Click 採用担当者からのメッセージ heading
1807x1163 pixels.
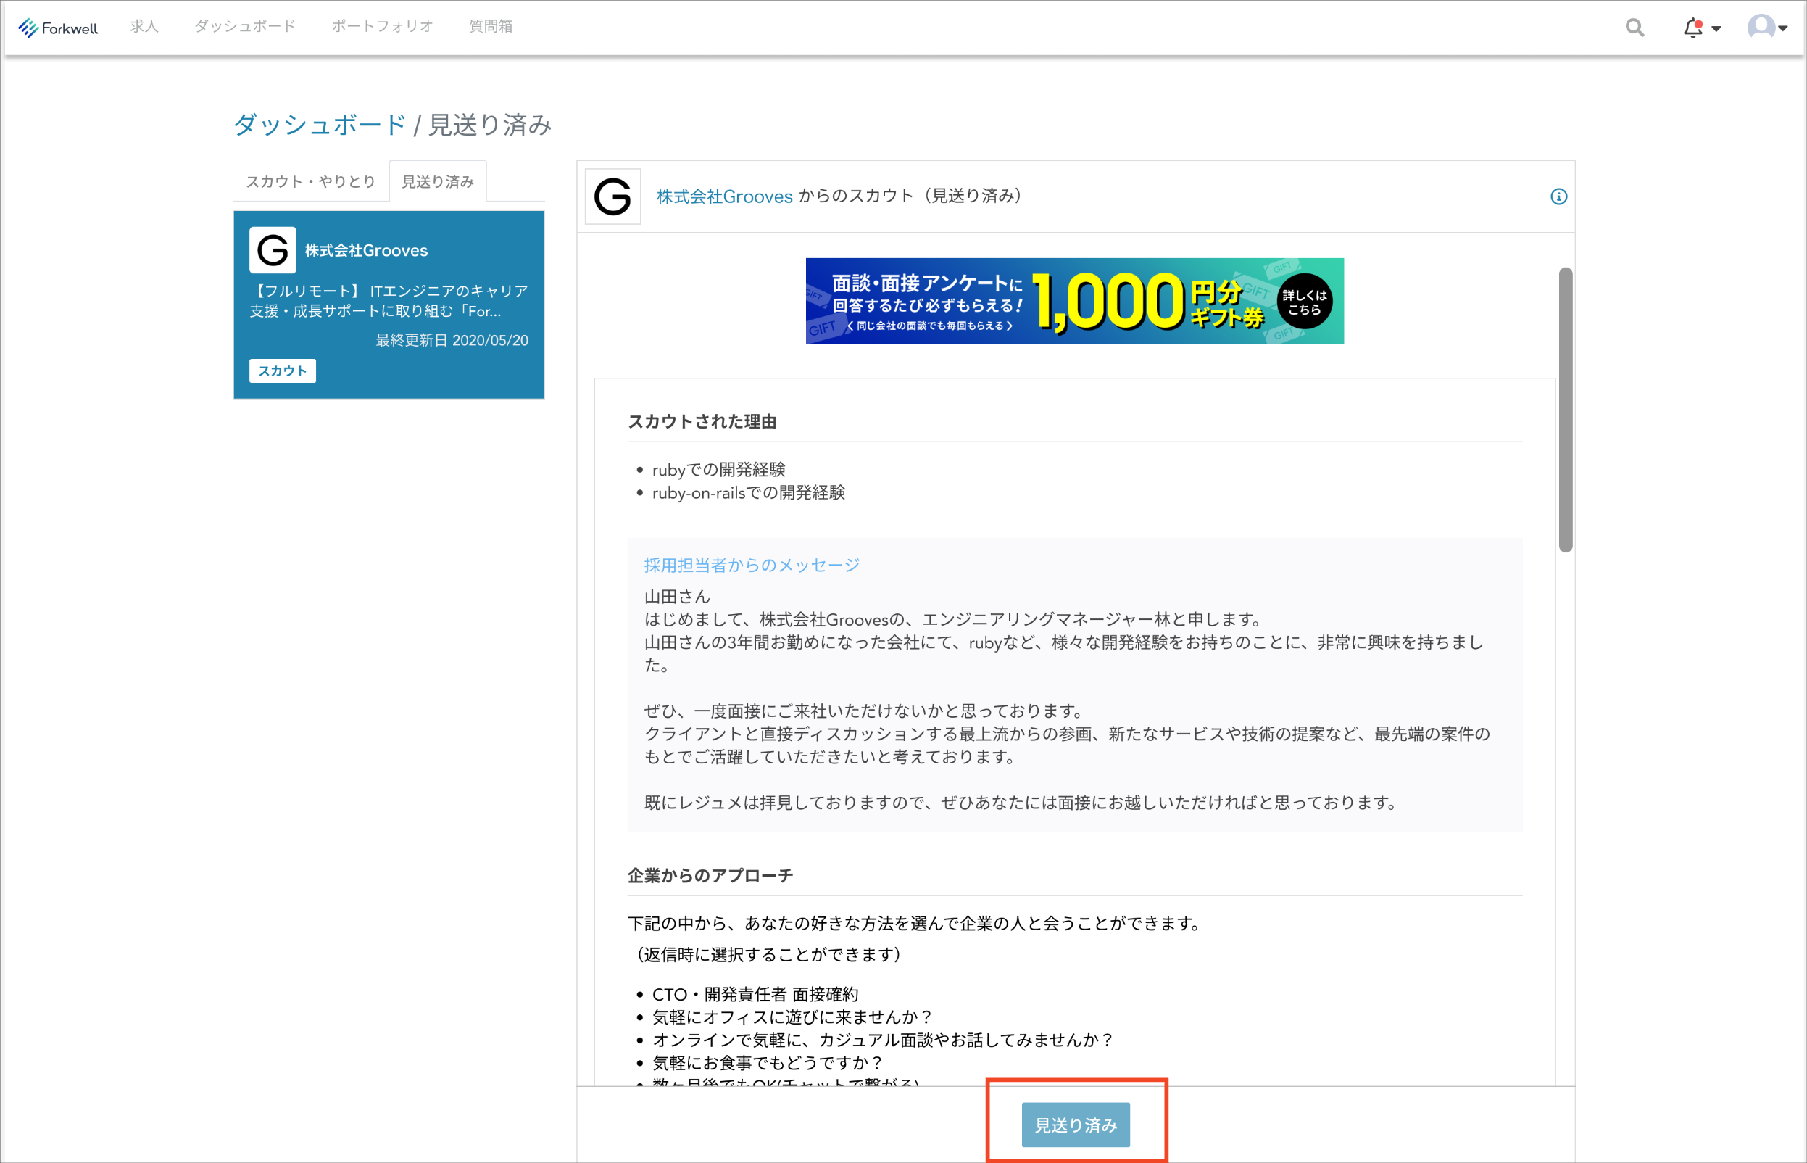(752, 565)
